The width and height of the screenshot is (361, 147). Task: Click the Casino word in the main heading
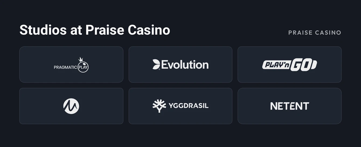(x=149, y=30)
